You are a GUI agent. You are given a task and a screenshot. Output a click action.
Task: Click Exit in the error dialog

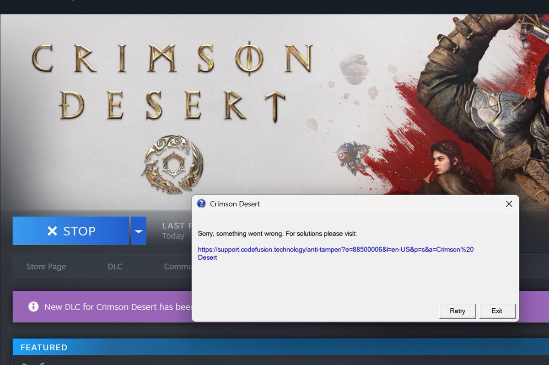pyautogui.click(x=497, y=311)
